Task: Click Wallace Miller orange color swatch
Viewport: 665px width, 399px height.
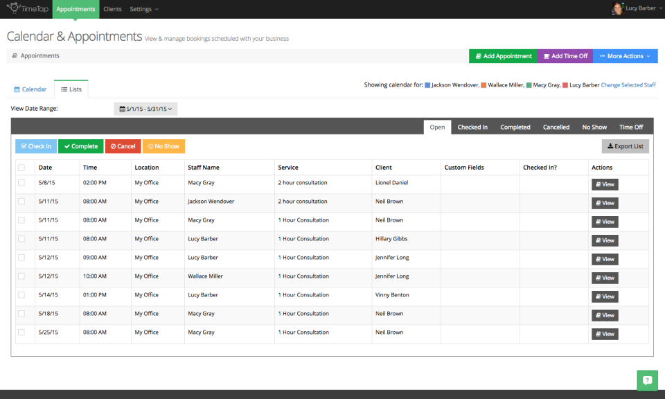Action: click(484, 85)
